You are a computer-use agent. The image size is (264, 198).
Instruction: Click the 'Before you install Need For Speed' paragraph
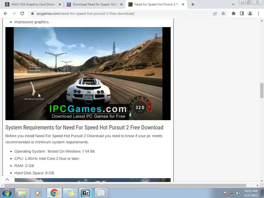point(84,139)
